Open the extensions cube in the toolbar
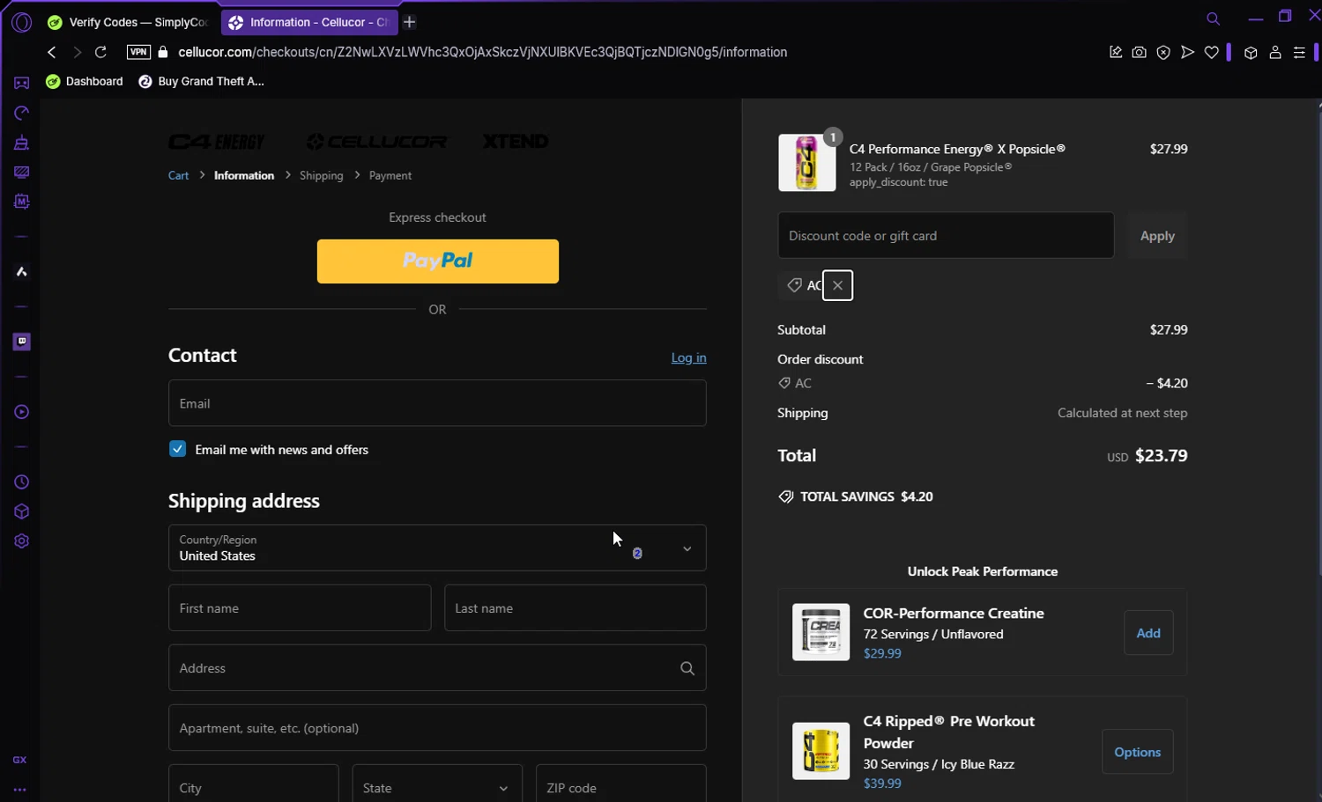The image size is (1322, 802). [x=1251, y=53]
